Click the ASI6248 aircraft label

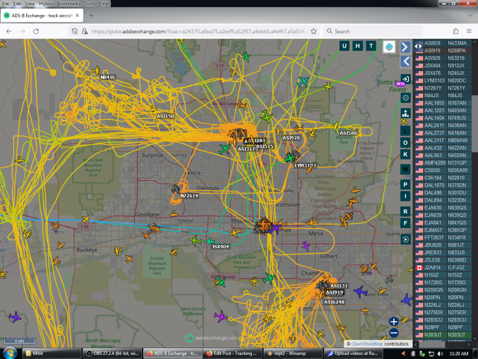pyautogui.click(x=334, y=302)
